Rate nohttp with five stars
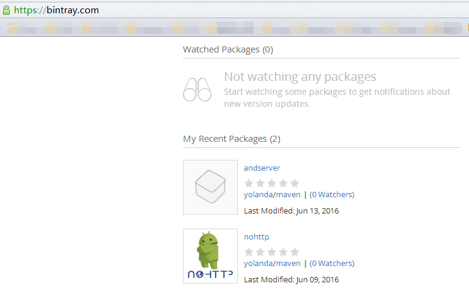This screenshot has width=469, height=301. 295,252
